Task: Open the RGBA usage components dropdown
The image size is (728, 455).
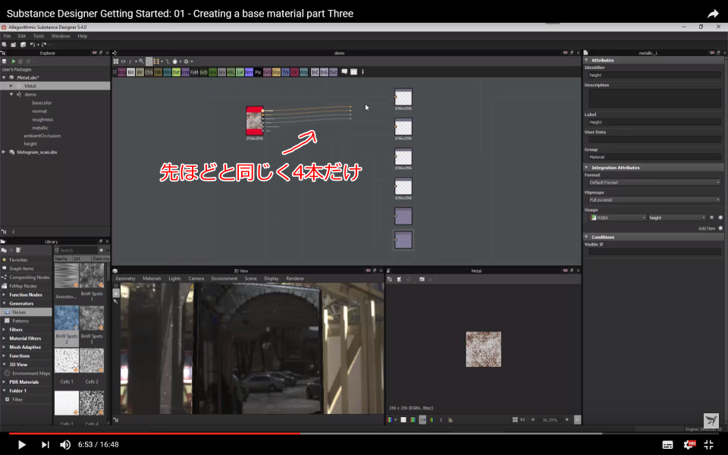Action: click(x=617, y=218)
